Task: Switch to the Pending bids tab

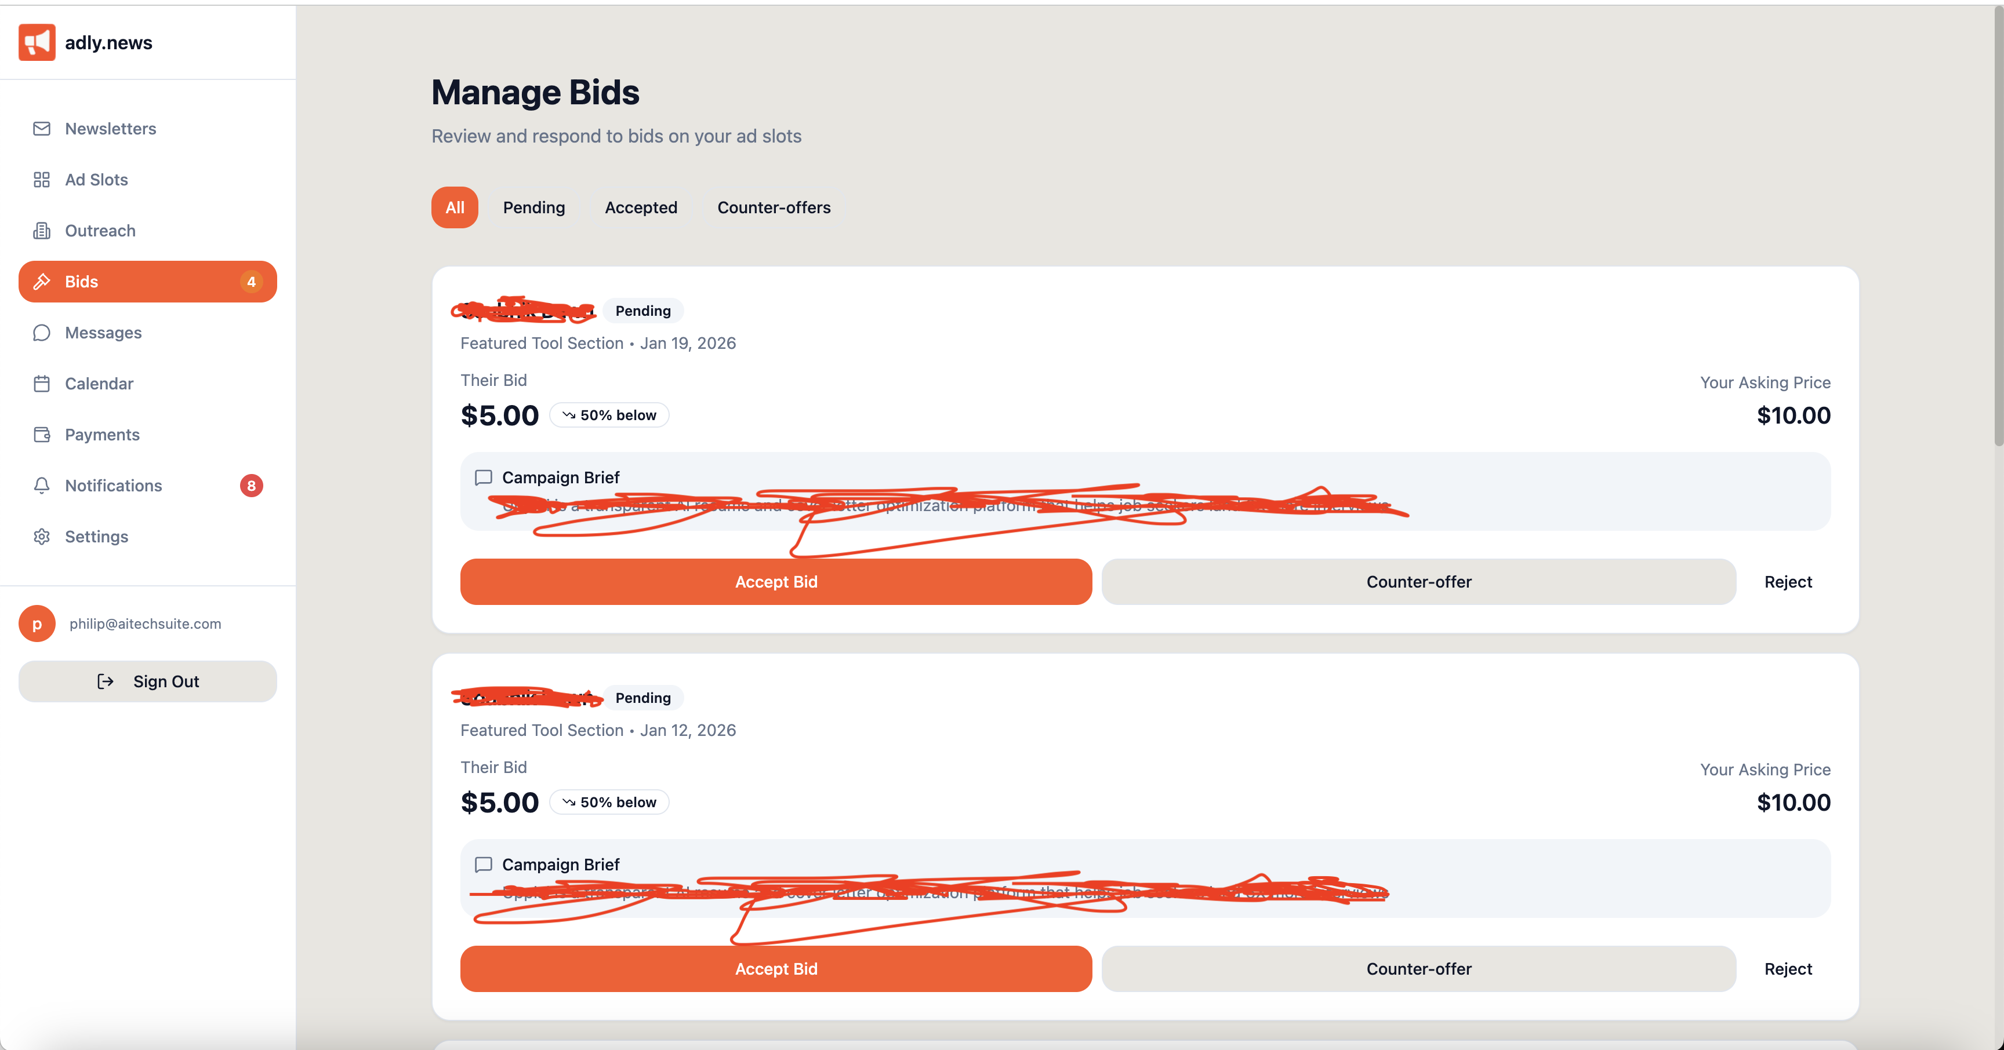Action: point(533,207)
